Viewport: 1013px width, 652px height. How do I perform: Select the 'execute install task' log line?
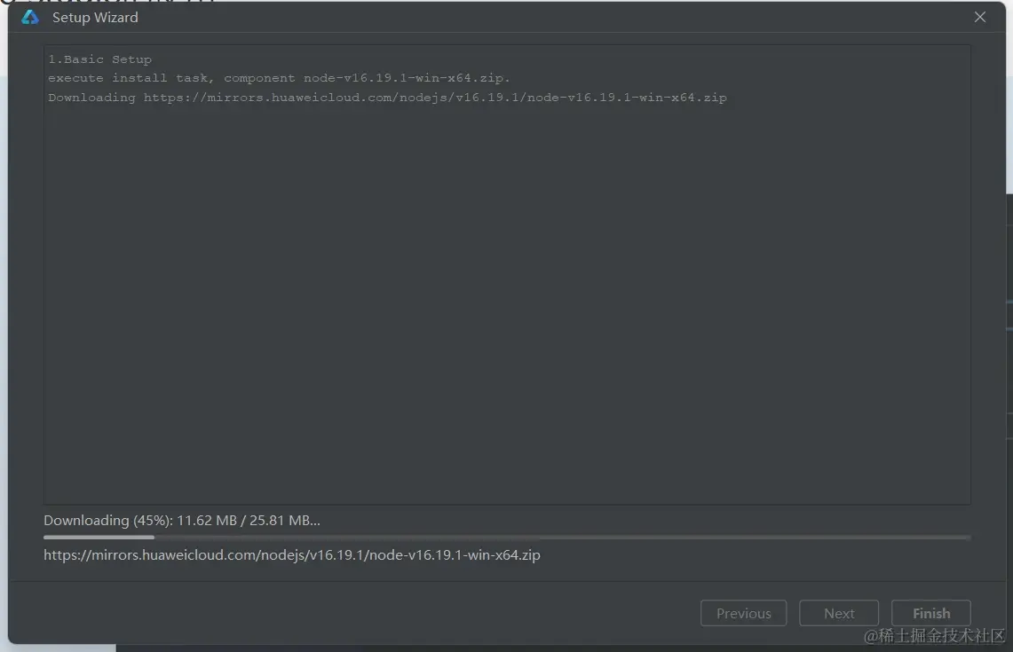[x=279, y=78]
